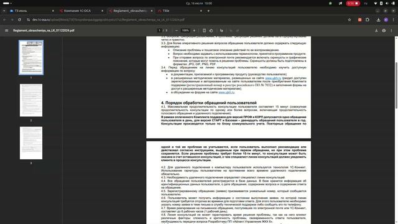Download the PDF from viewer toolbar
Screen dimensions: 398x224
pos(376,30)
